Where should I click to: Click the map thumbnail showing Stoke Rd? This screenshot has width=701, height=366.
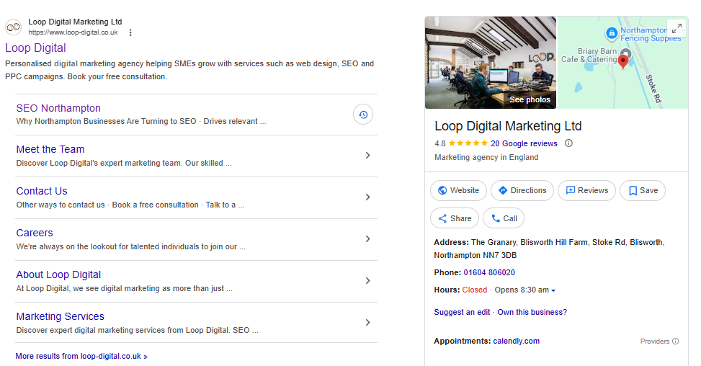pos(622,63)
